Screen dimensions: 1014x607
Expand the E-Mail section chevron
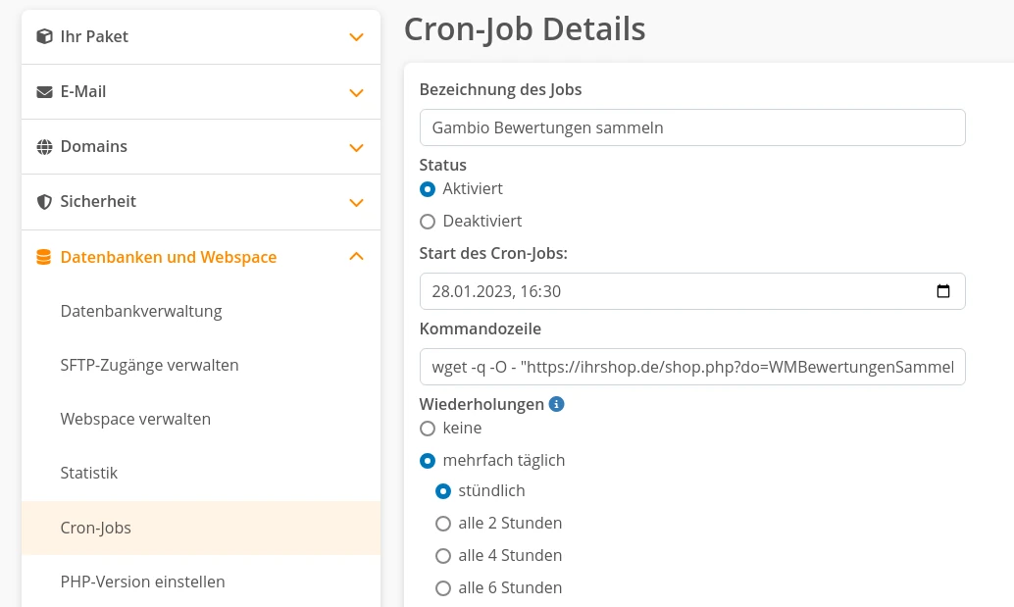tap(356, 92)
